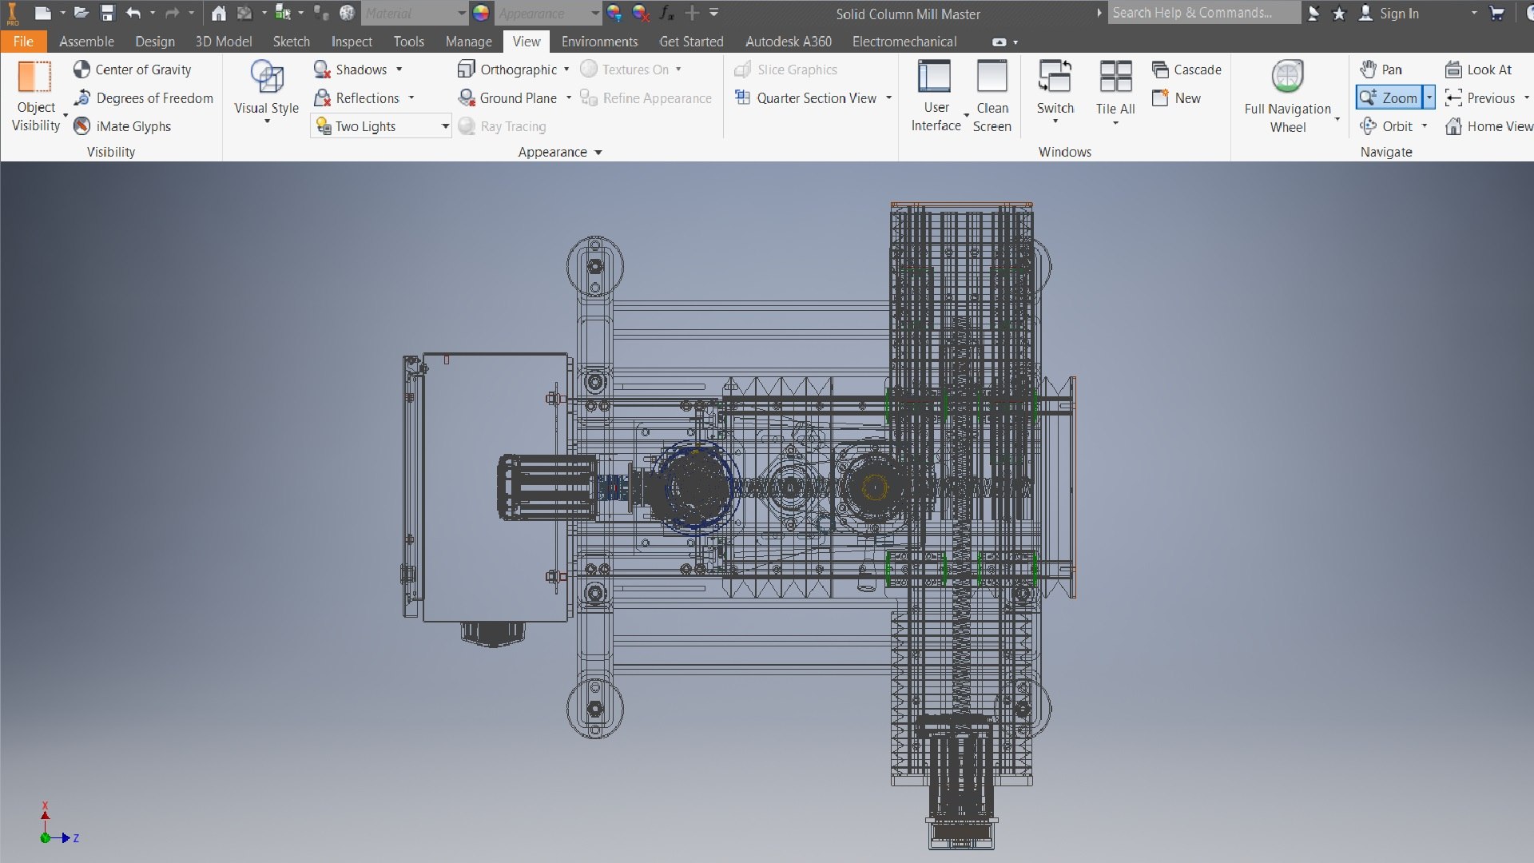Expand the Orthographic projection dropdown

[565, 70]
